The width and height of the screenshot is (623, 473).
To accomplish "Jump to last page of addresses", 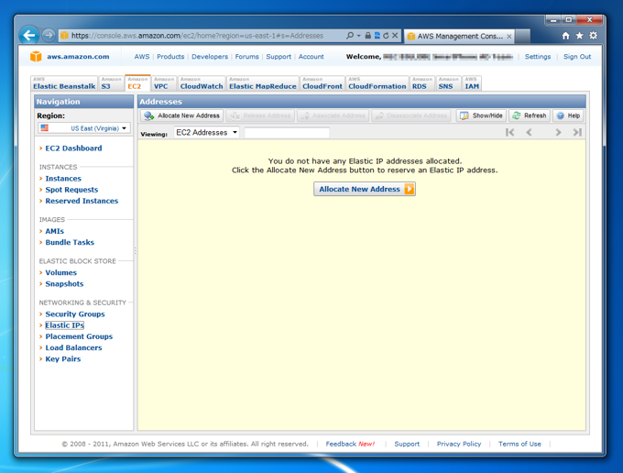I will 577,132.
